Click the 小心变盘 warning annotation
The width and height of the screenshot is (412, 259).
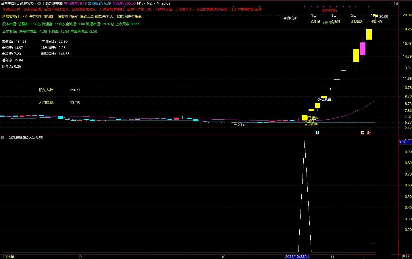324,99
